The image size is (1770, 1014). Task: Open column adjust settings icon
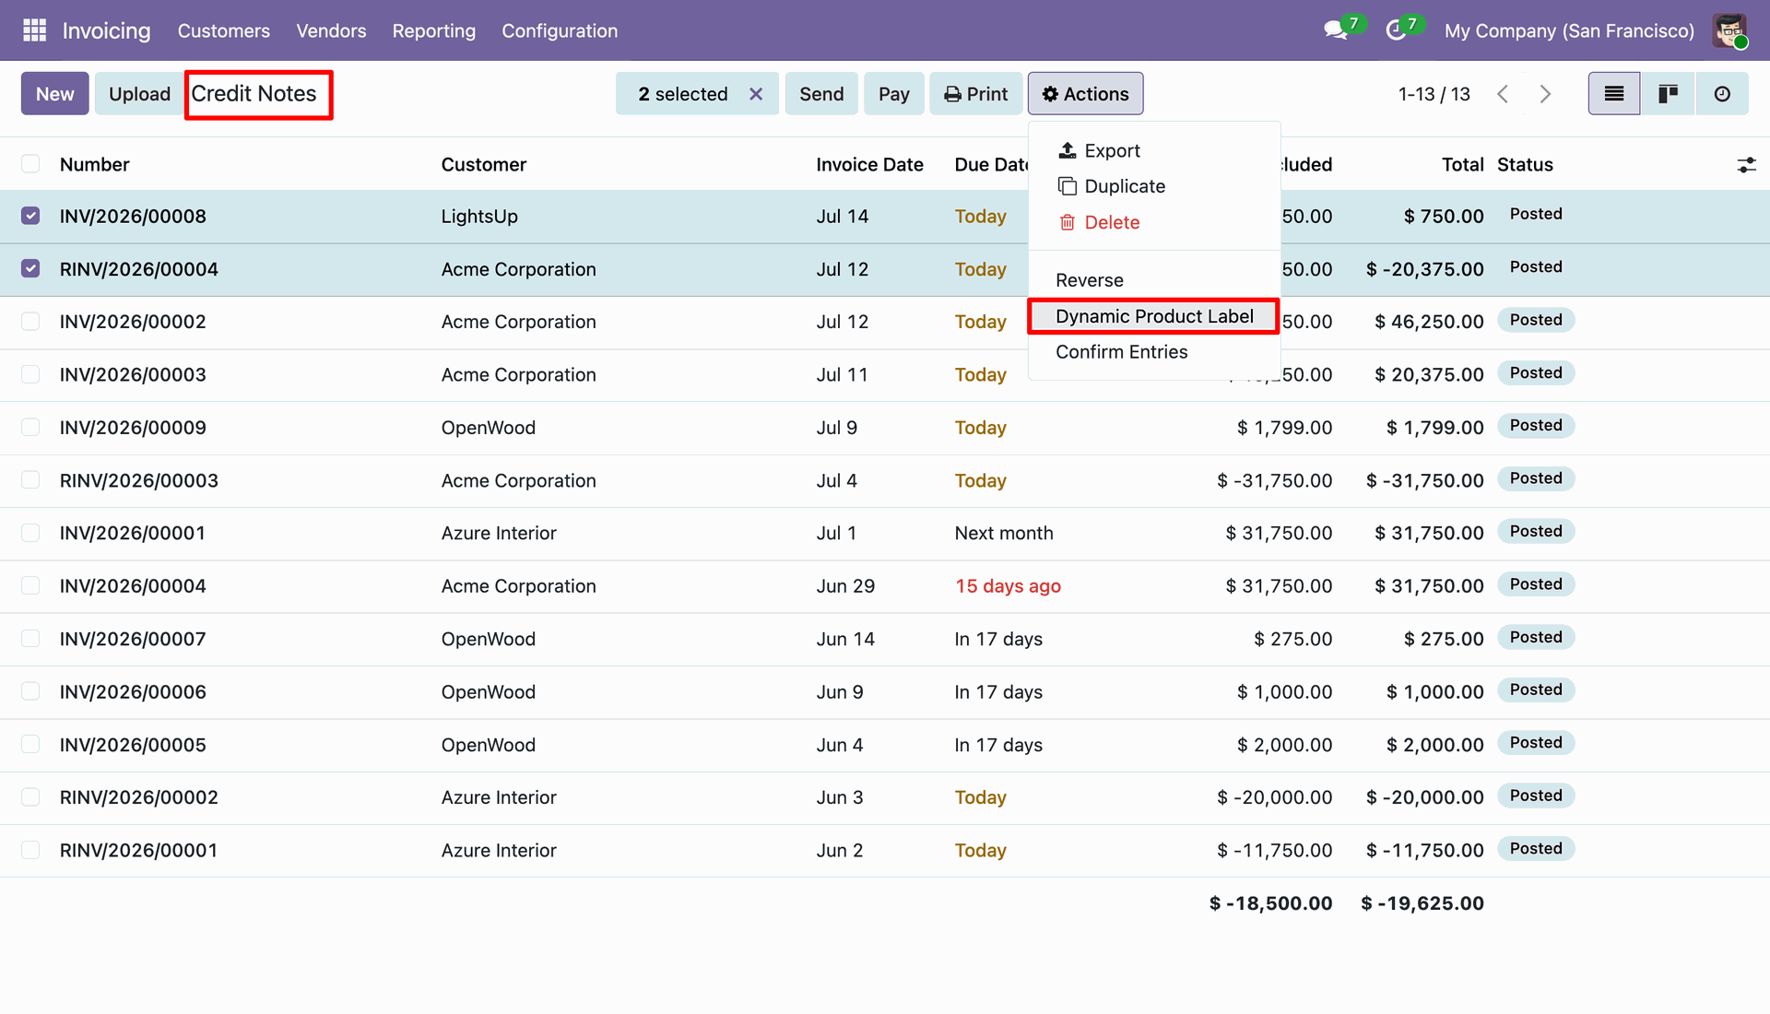click(1746, 165)
